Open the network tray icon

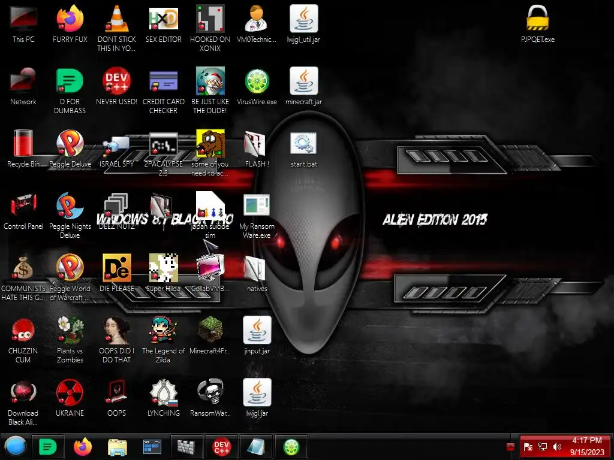click(542, 447)
